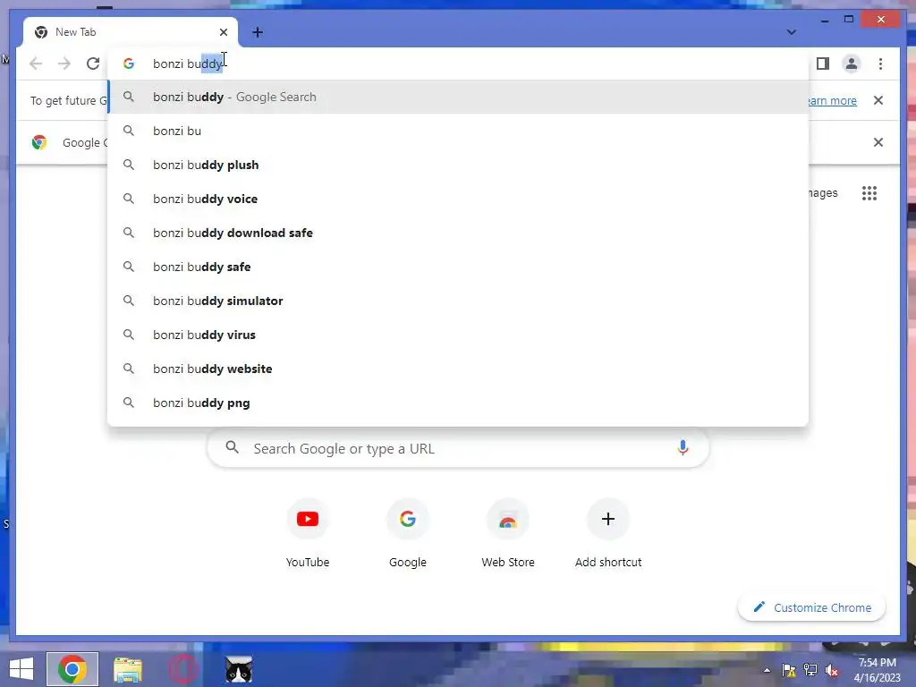Choose 'bonzi buddy plush' suggestion
916x687 pixels.
[x=459, y=165]
